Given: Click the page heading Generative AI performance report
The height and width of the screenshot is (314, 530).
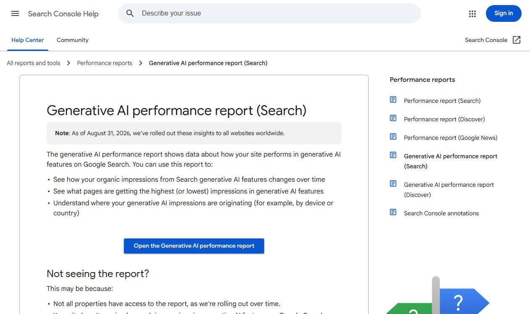Looking at the screenshot, I should click(x=176, y=110).
